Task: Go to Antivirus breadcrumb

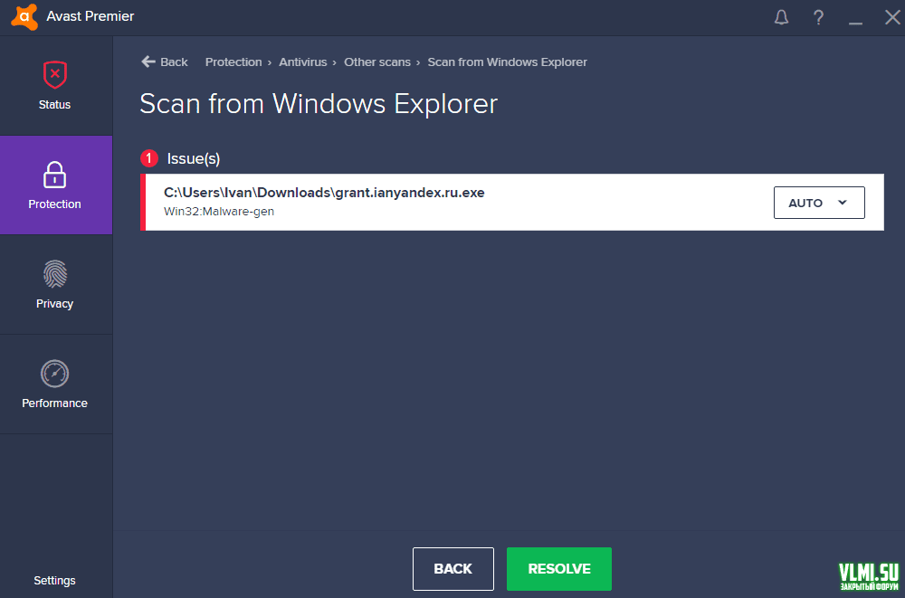Action: pos(304,62)
